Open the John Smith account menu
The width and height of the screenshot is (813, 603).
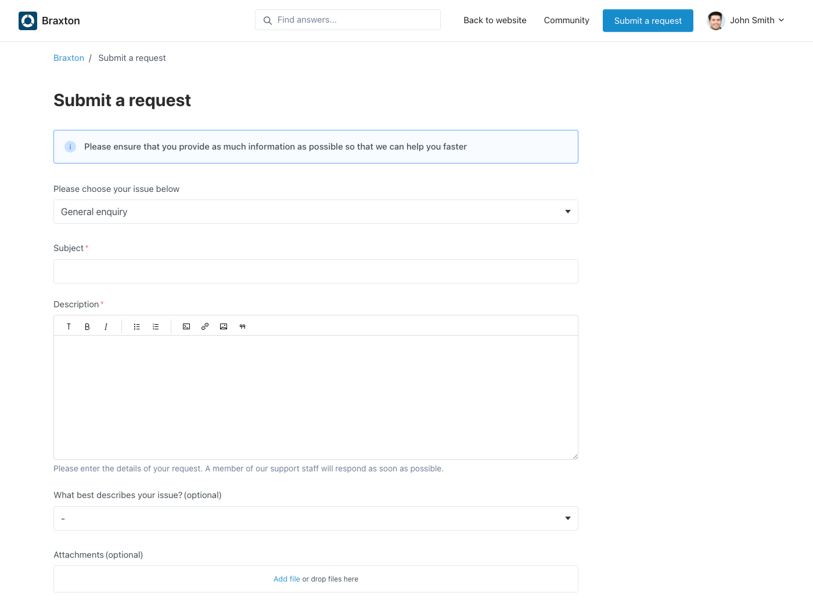point(746,20)
